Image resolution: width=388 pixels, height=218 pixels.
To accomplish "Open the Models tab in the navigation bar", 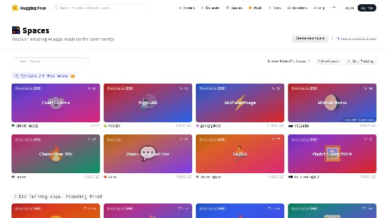I will tap(186, 8).
